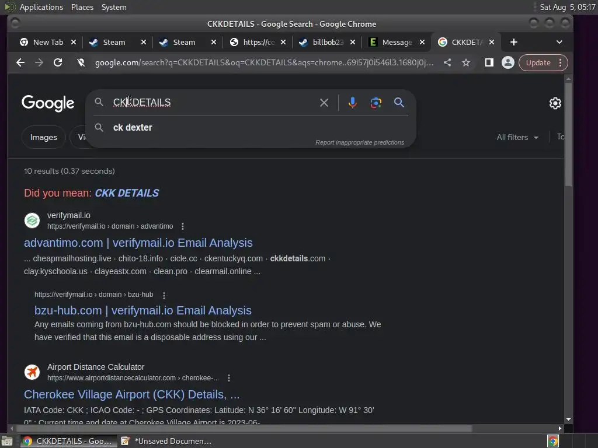Close the first Steam tab

tap(144, 42)
